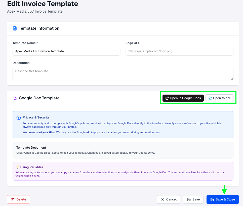Click the Edit Invoice Template heading
Viewport: 243px width, 206px height.
tap(43, 4)
